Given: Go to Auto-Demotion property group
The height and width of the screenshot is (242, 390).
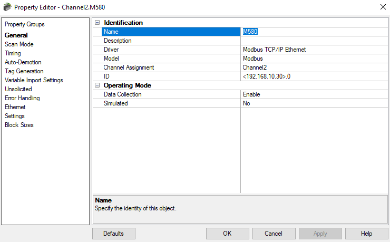Looking at the screenshot, I should tap(23, 62).
